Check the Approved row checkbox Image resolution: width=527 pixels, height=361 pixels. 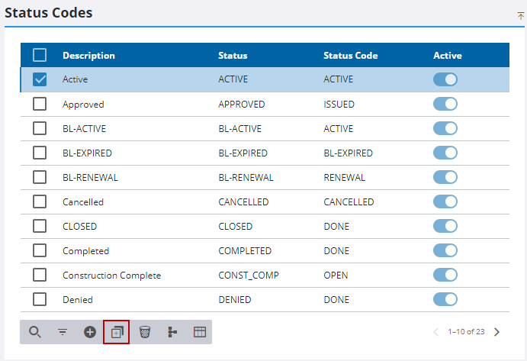40,104
